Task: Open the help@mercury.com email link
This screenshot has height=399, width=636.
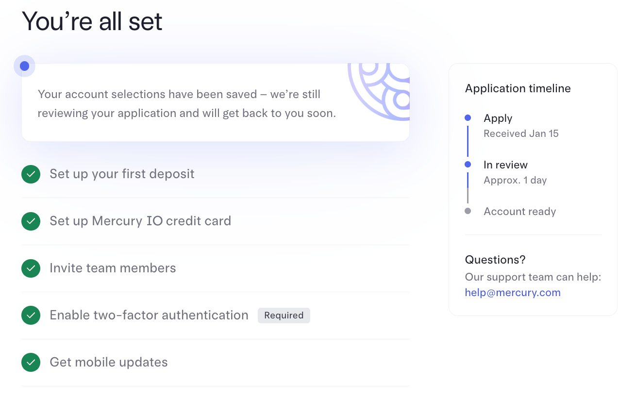Action: tap(512, 293)
